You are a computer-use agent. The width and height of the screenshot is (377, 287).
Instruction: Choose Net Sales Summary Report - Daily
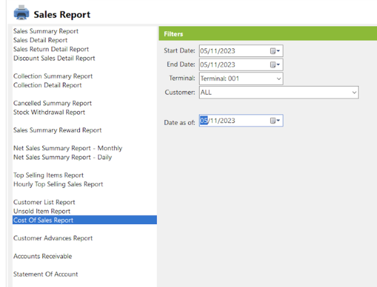pyautogui.click(x=63, y=157)
